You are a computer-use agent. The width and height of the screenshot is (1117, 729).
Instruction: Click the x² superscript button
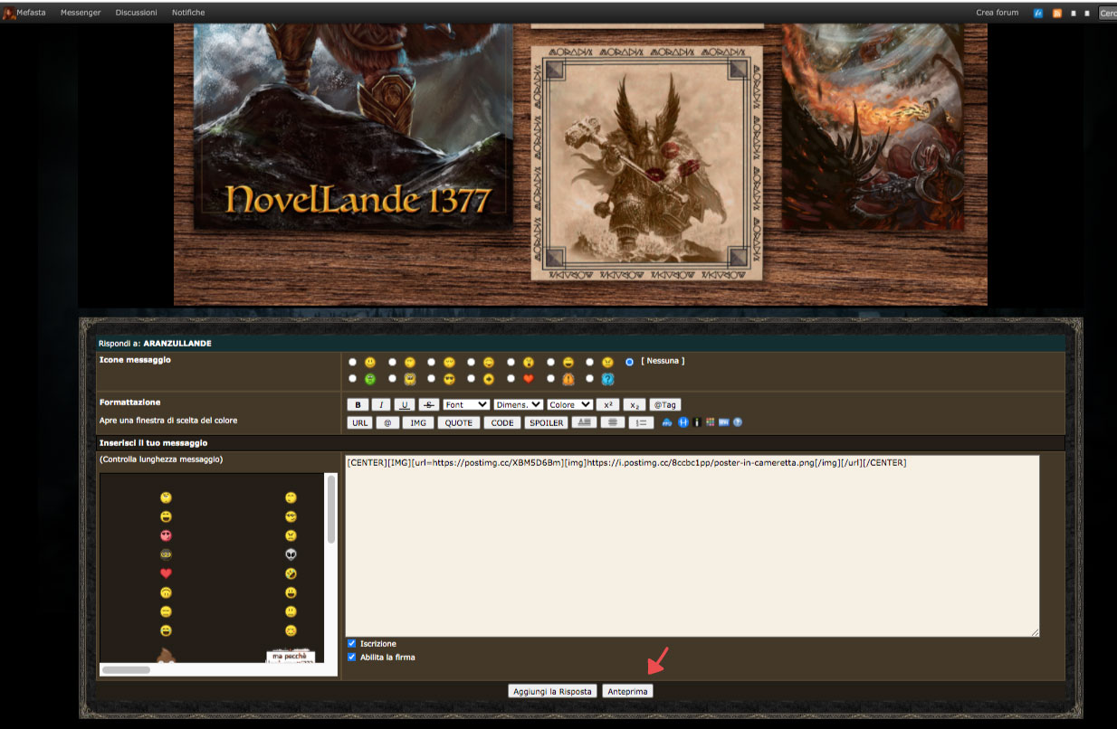pyautogui.click(x=607, y=405)
